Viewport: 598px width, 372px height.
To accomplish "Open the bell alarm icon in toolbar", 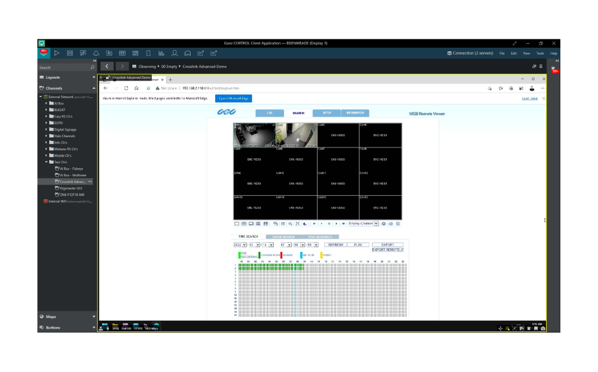I will pyautogui.click(x=96, y=53).
